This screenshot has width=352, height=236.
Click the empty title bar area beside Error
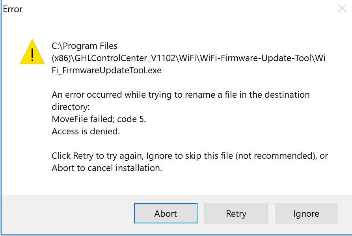(x=180, y=9)
